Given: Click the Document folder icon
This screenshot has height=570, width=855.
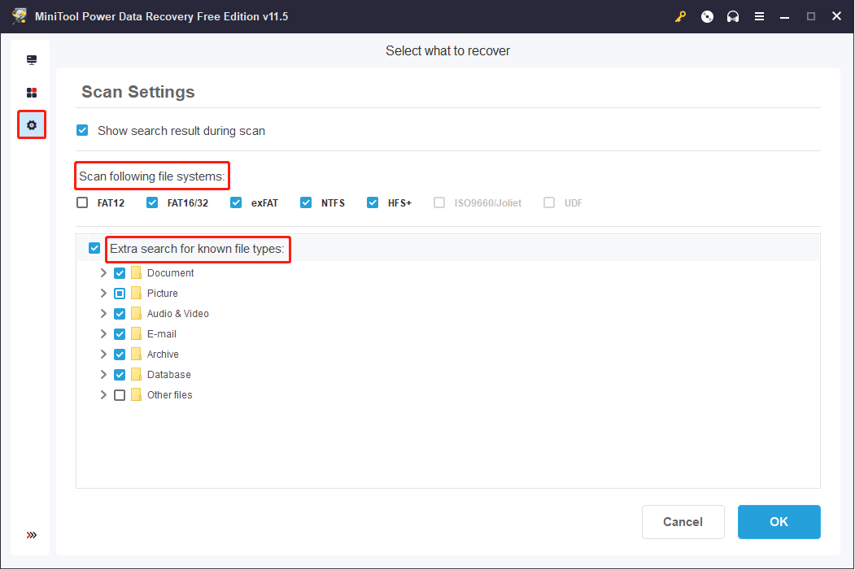Looking at the screenshot, I should (x=137, y=272).
